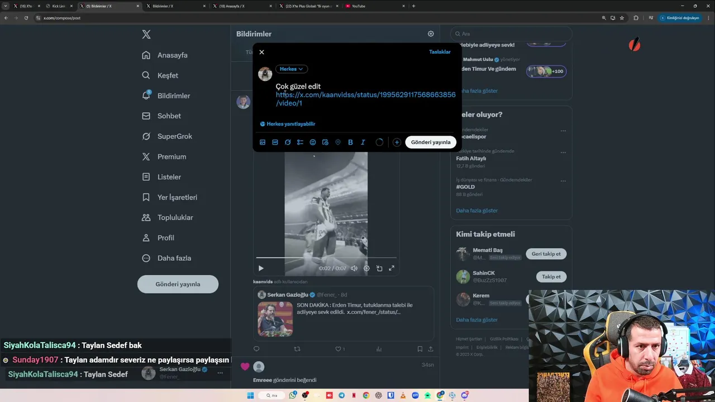This screenshot has width=715, height=402.
Task: Enter video fullscreen mode
Action: click(x=392, y=269)
